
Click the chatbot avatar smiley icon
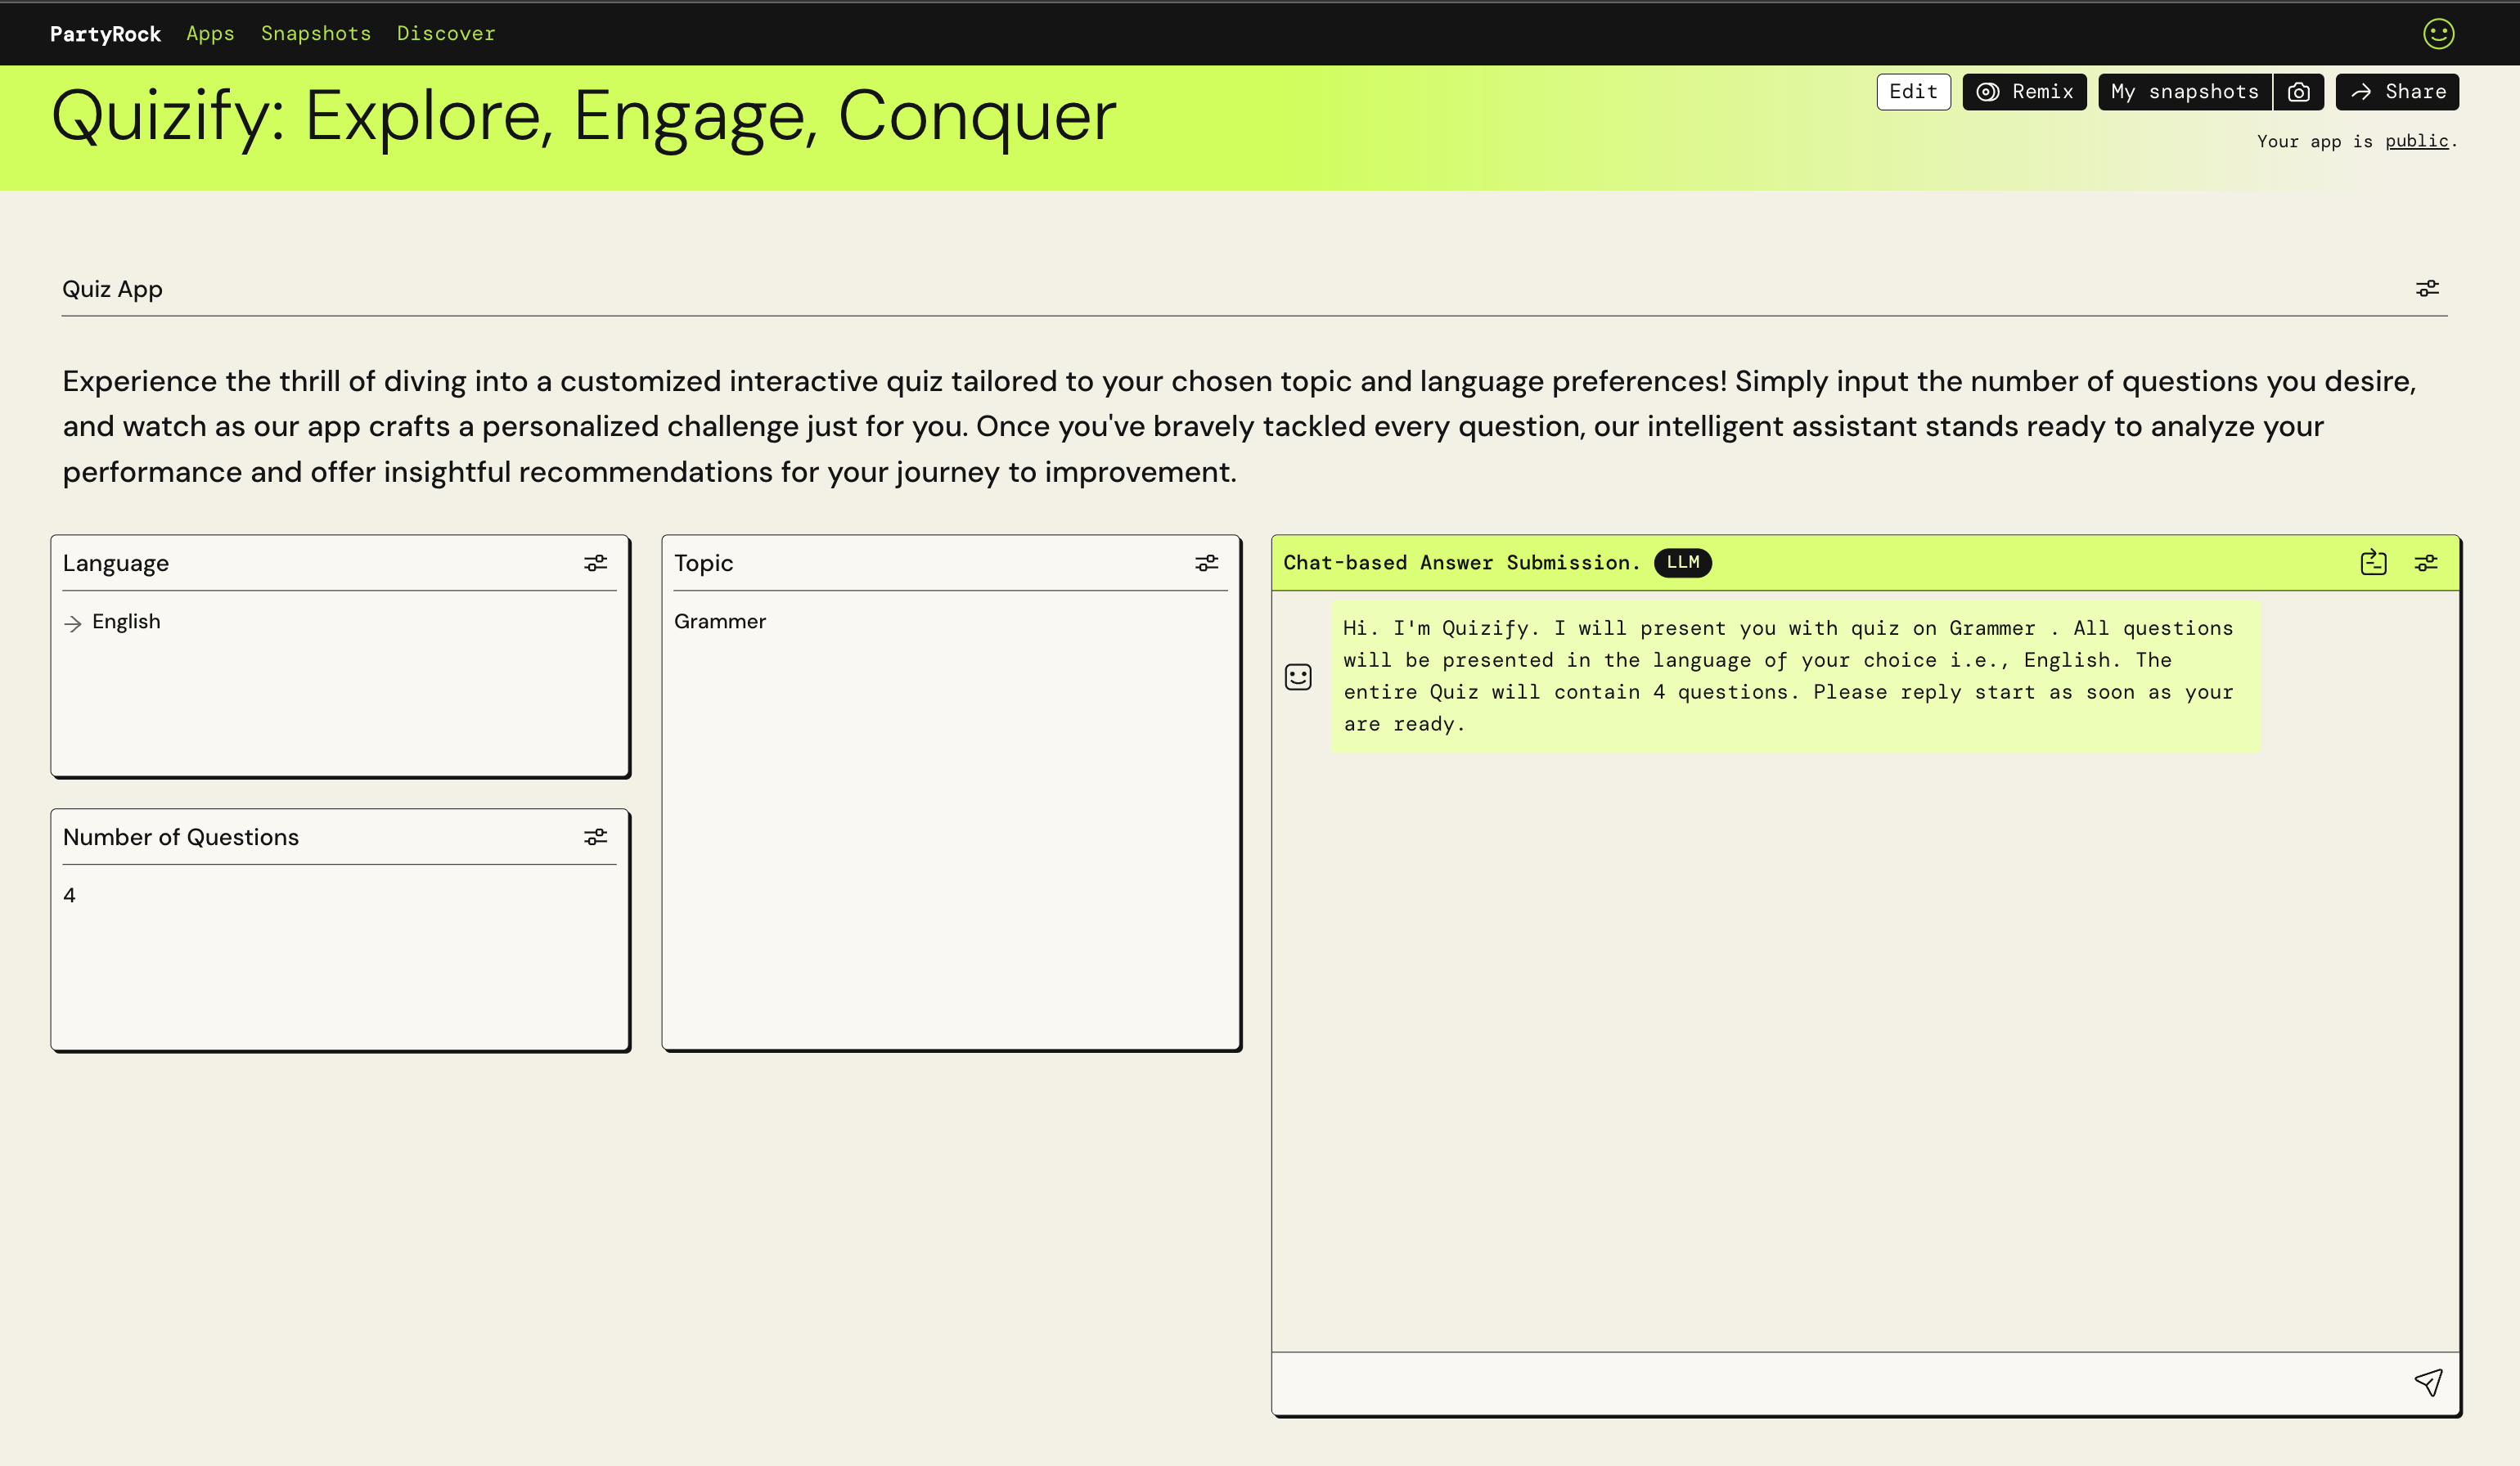point(1297,677)
